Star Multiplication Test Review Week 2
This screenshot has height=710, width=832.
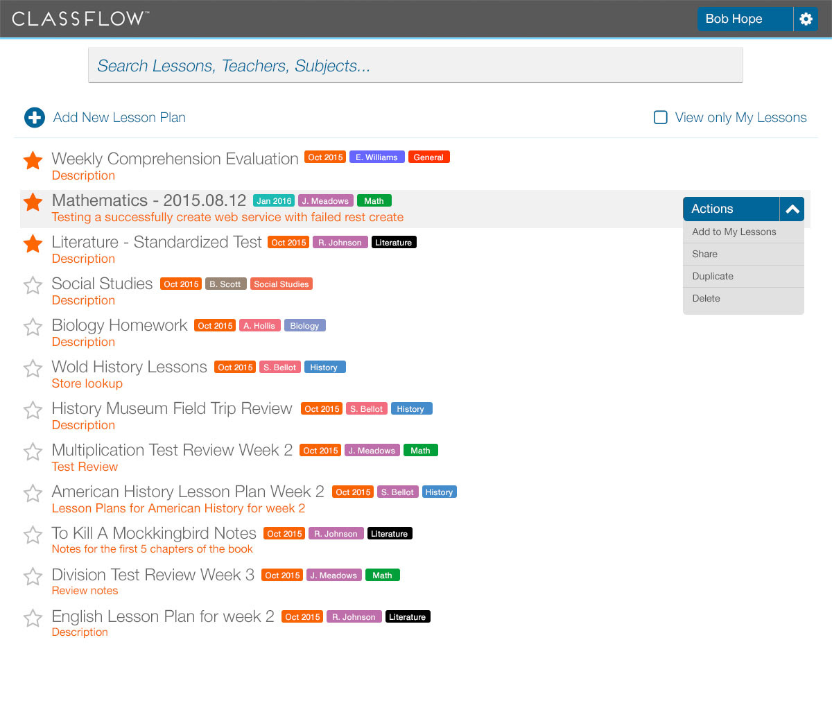point(33,451)
